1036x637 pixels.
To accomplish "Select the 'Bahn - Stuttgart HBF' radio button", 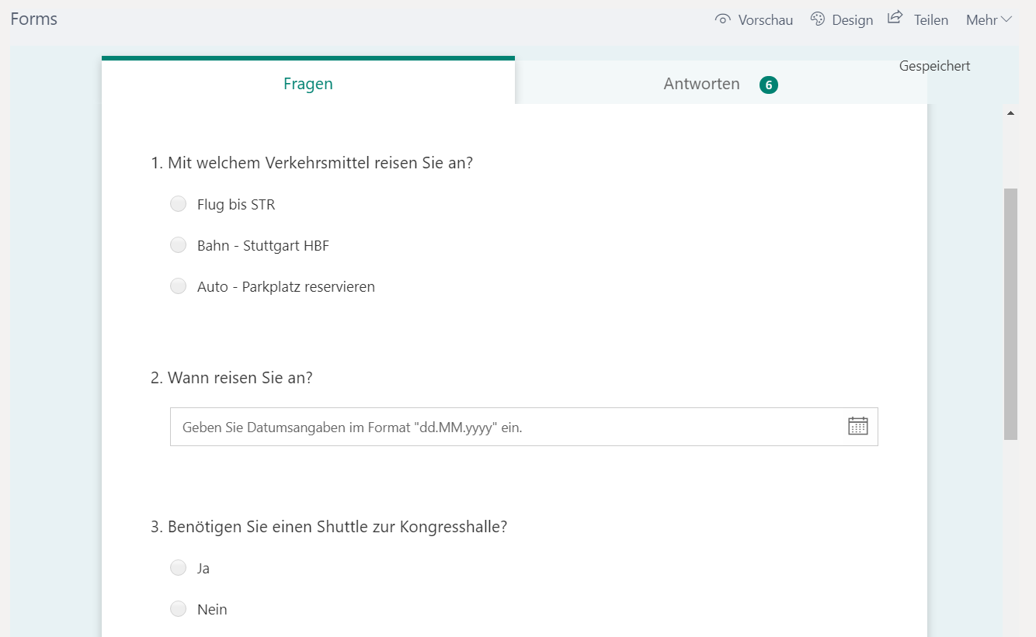I will 179,245.
